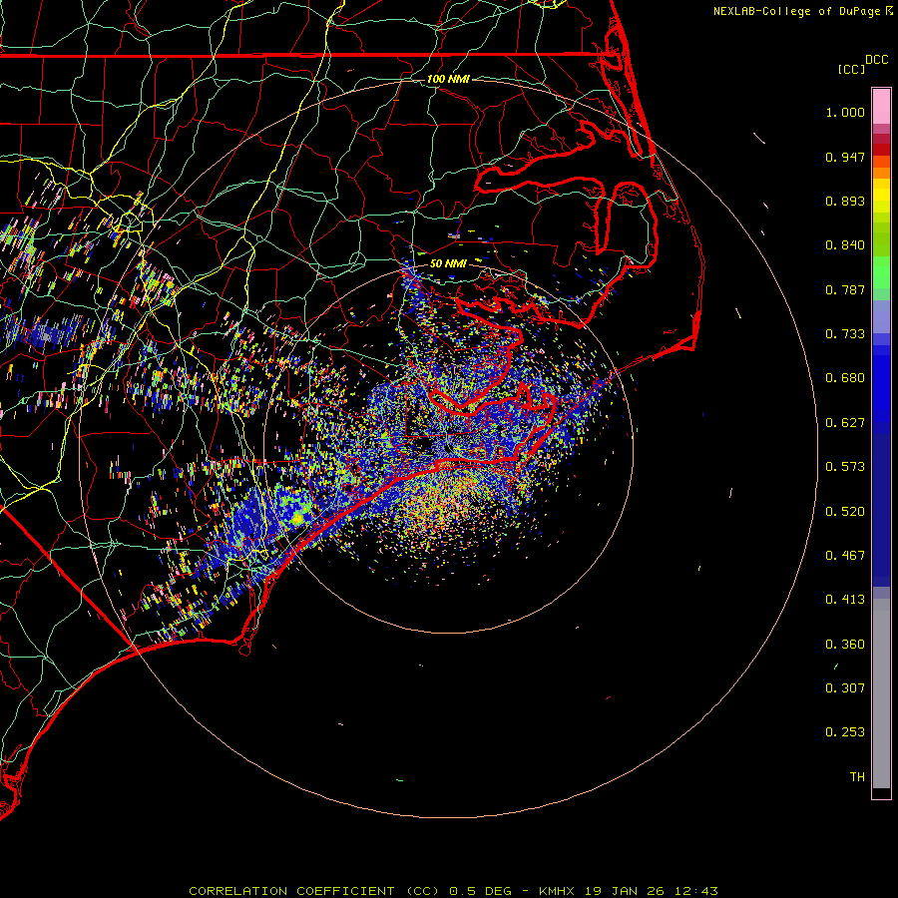The height and width of the screenshot is (898, 898).
Task: Click the 0.627 legend value
Action: point(845,423)
